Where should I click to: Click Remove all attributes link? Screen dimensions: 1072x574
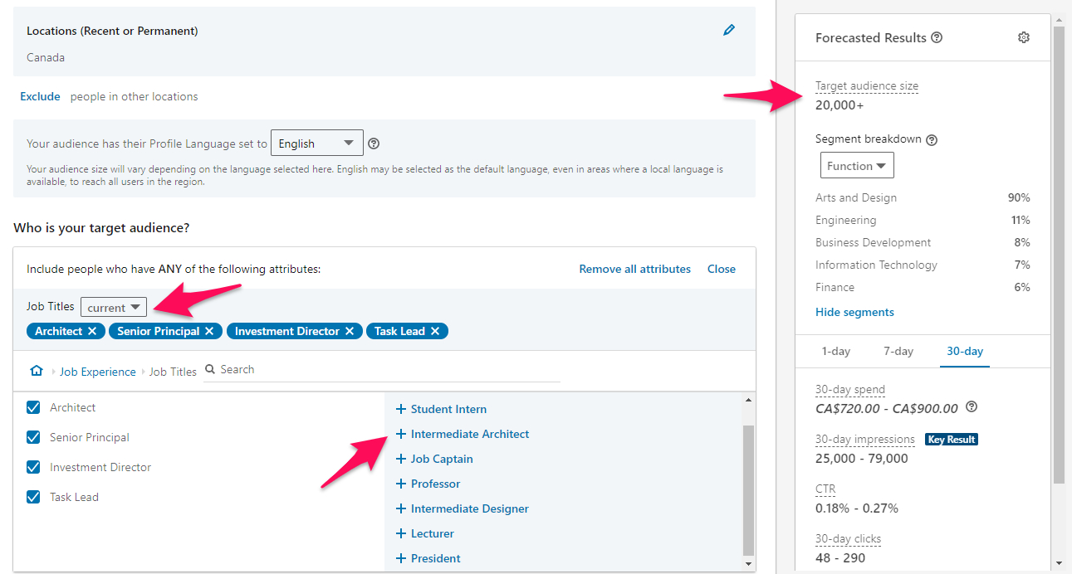pyautogui.click(x=634, y=269)
